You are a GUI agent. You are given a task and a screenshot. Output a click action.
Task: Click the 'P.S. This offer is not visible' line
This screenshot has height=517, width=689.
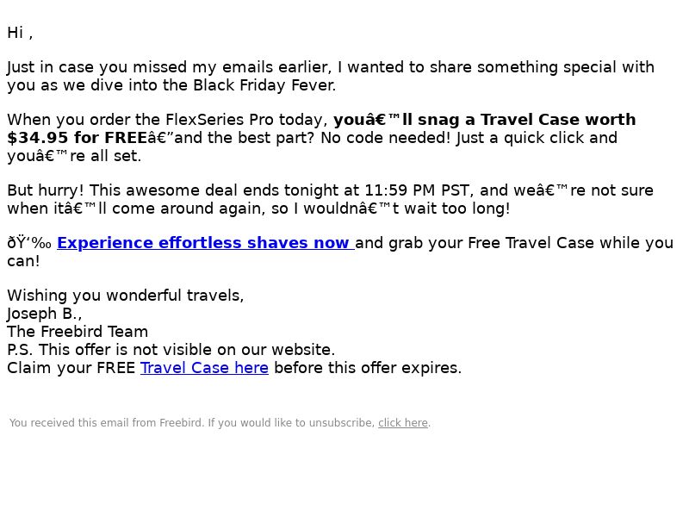(x=171, y=350)
